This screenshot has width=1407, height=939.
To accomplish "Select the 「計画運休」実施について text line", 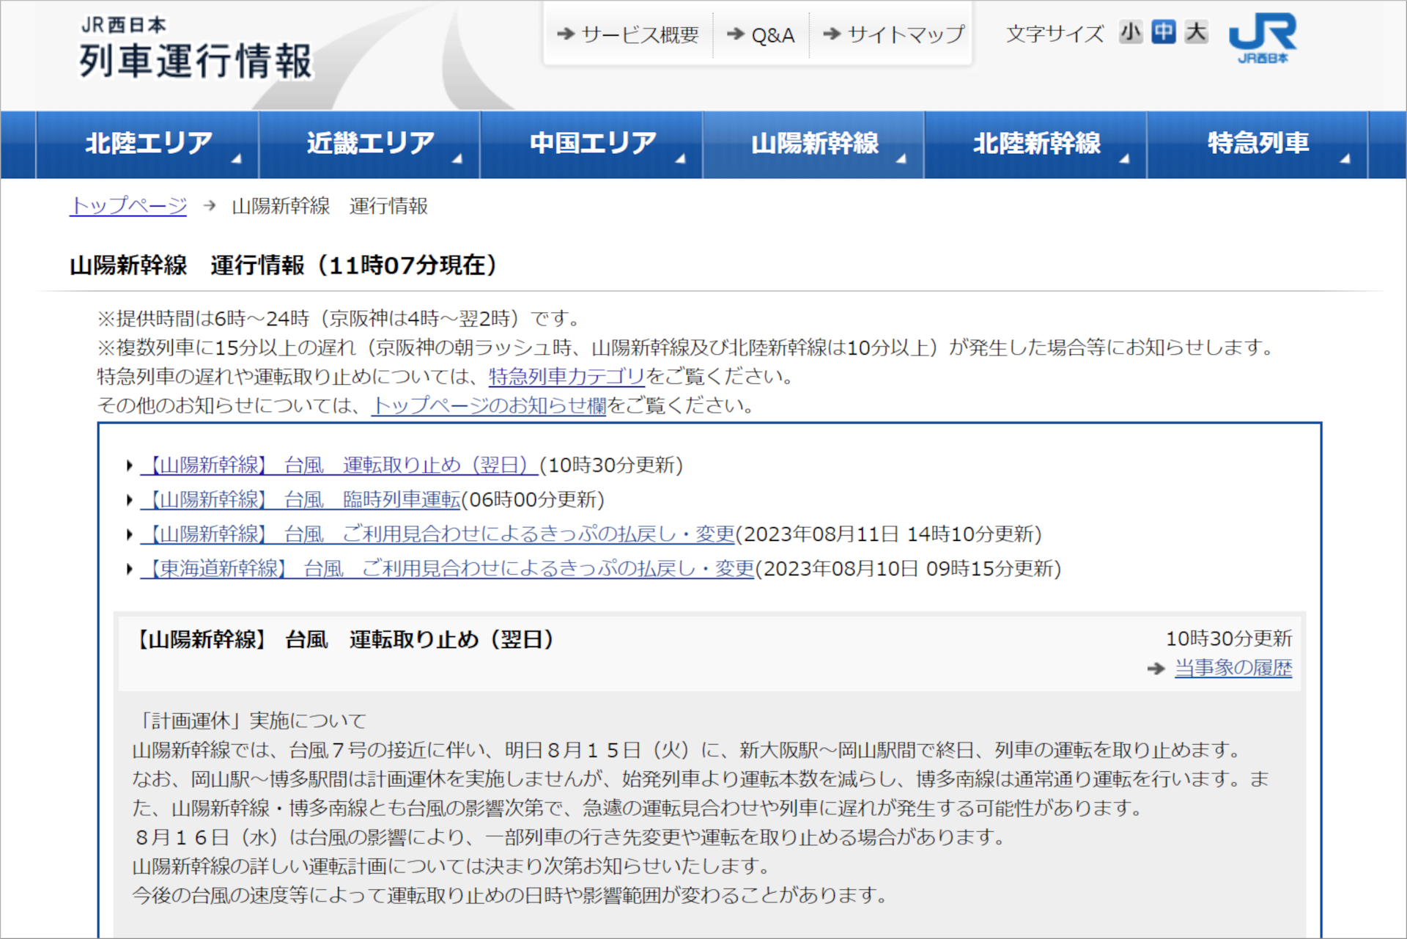I will (x=249, y=721).
